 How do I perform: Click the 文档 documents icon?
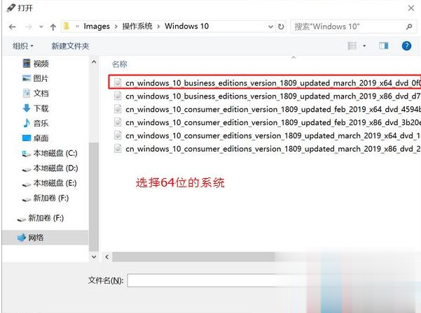pyautogui.click(x=27, y=93)
